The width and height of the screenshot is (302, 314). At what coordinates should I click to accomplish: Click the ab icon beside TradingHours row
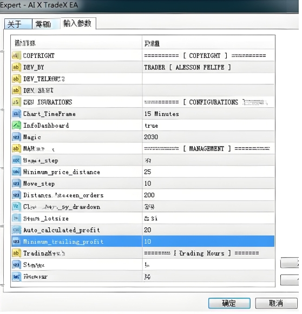[x=16, y=253]
